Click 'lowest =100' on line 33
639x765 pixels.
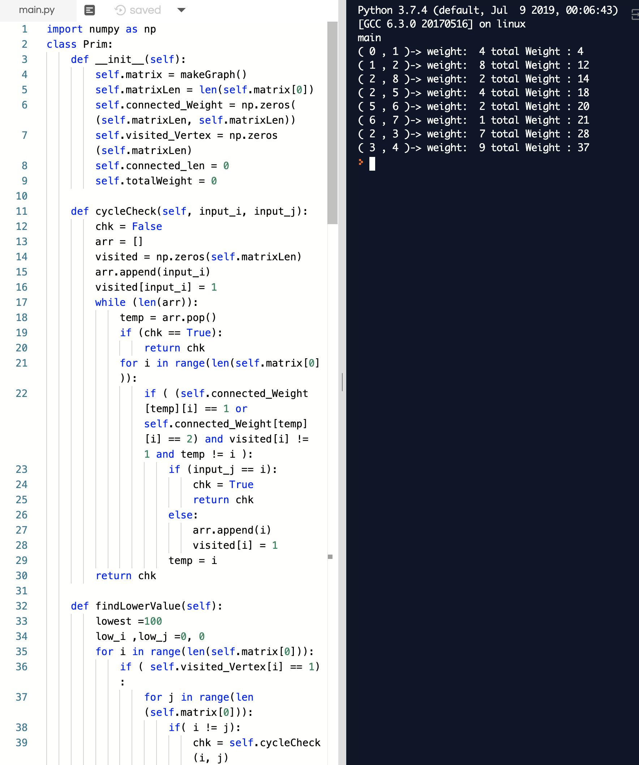click(129, 621)
